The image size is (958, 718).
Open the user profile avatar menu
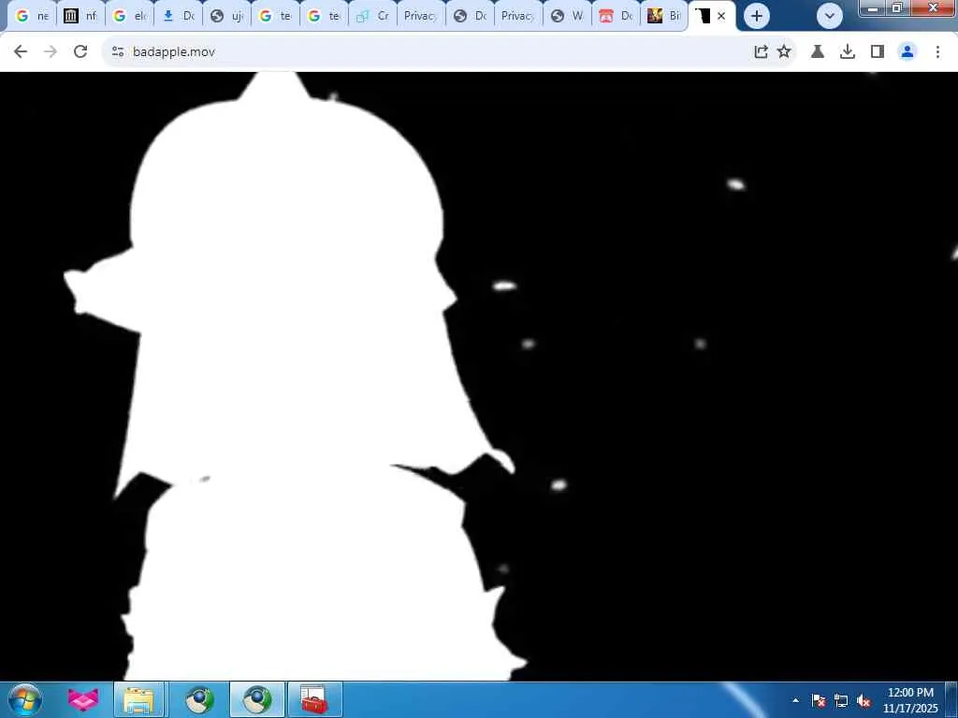tap(907, 52)
